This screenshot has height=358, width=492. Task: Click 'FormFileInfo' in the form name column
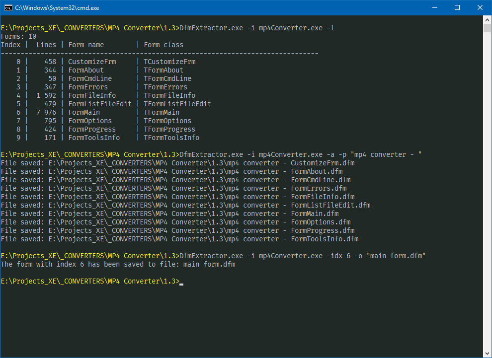coord(92,96)
